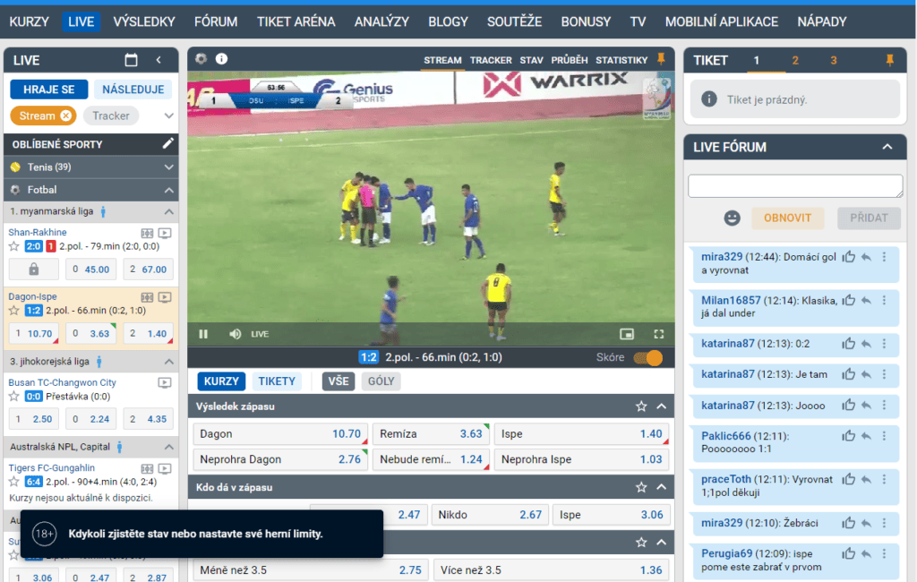Select NÁSLEDUJE upcoming matches

pyautogui.click(x=133, y=90)
